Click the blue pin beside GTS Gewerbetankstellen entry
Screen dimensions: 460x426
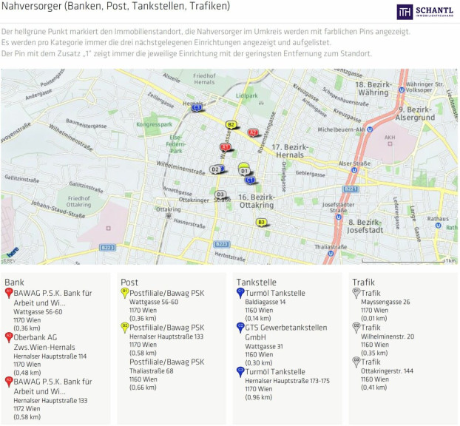pos(240,328)
